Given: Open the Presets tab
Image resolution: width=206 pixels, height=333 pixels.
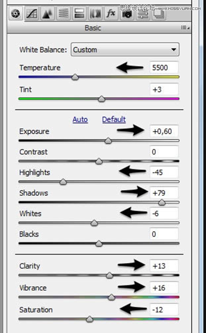Looking at the screenshot, I should (142, 14).
